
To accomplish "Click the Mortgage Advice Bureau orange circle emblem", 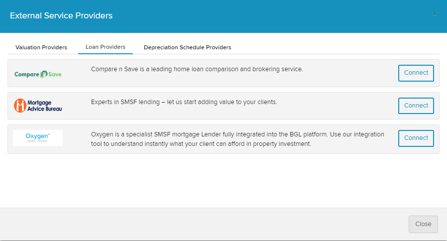I will (20, 106).
